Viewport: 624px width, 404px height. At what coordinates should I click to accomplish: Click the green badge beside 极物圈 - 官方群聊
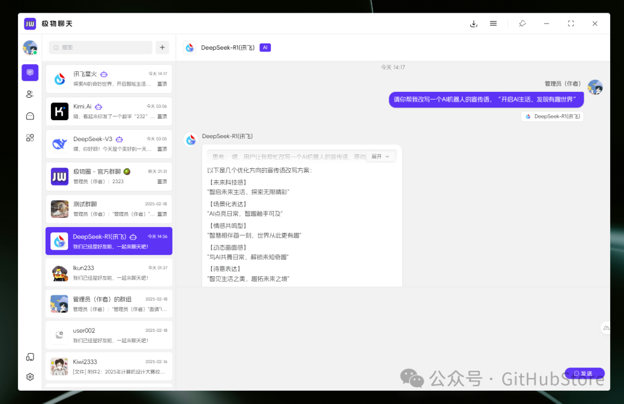(x=127, y=172)
